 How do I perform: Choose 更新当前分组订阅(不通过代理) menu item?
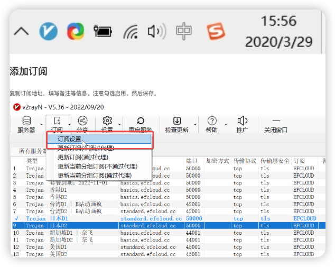pyautogui.click(x=98, y=167)
